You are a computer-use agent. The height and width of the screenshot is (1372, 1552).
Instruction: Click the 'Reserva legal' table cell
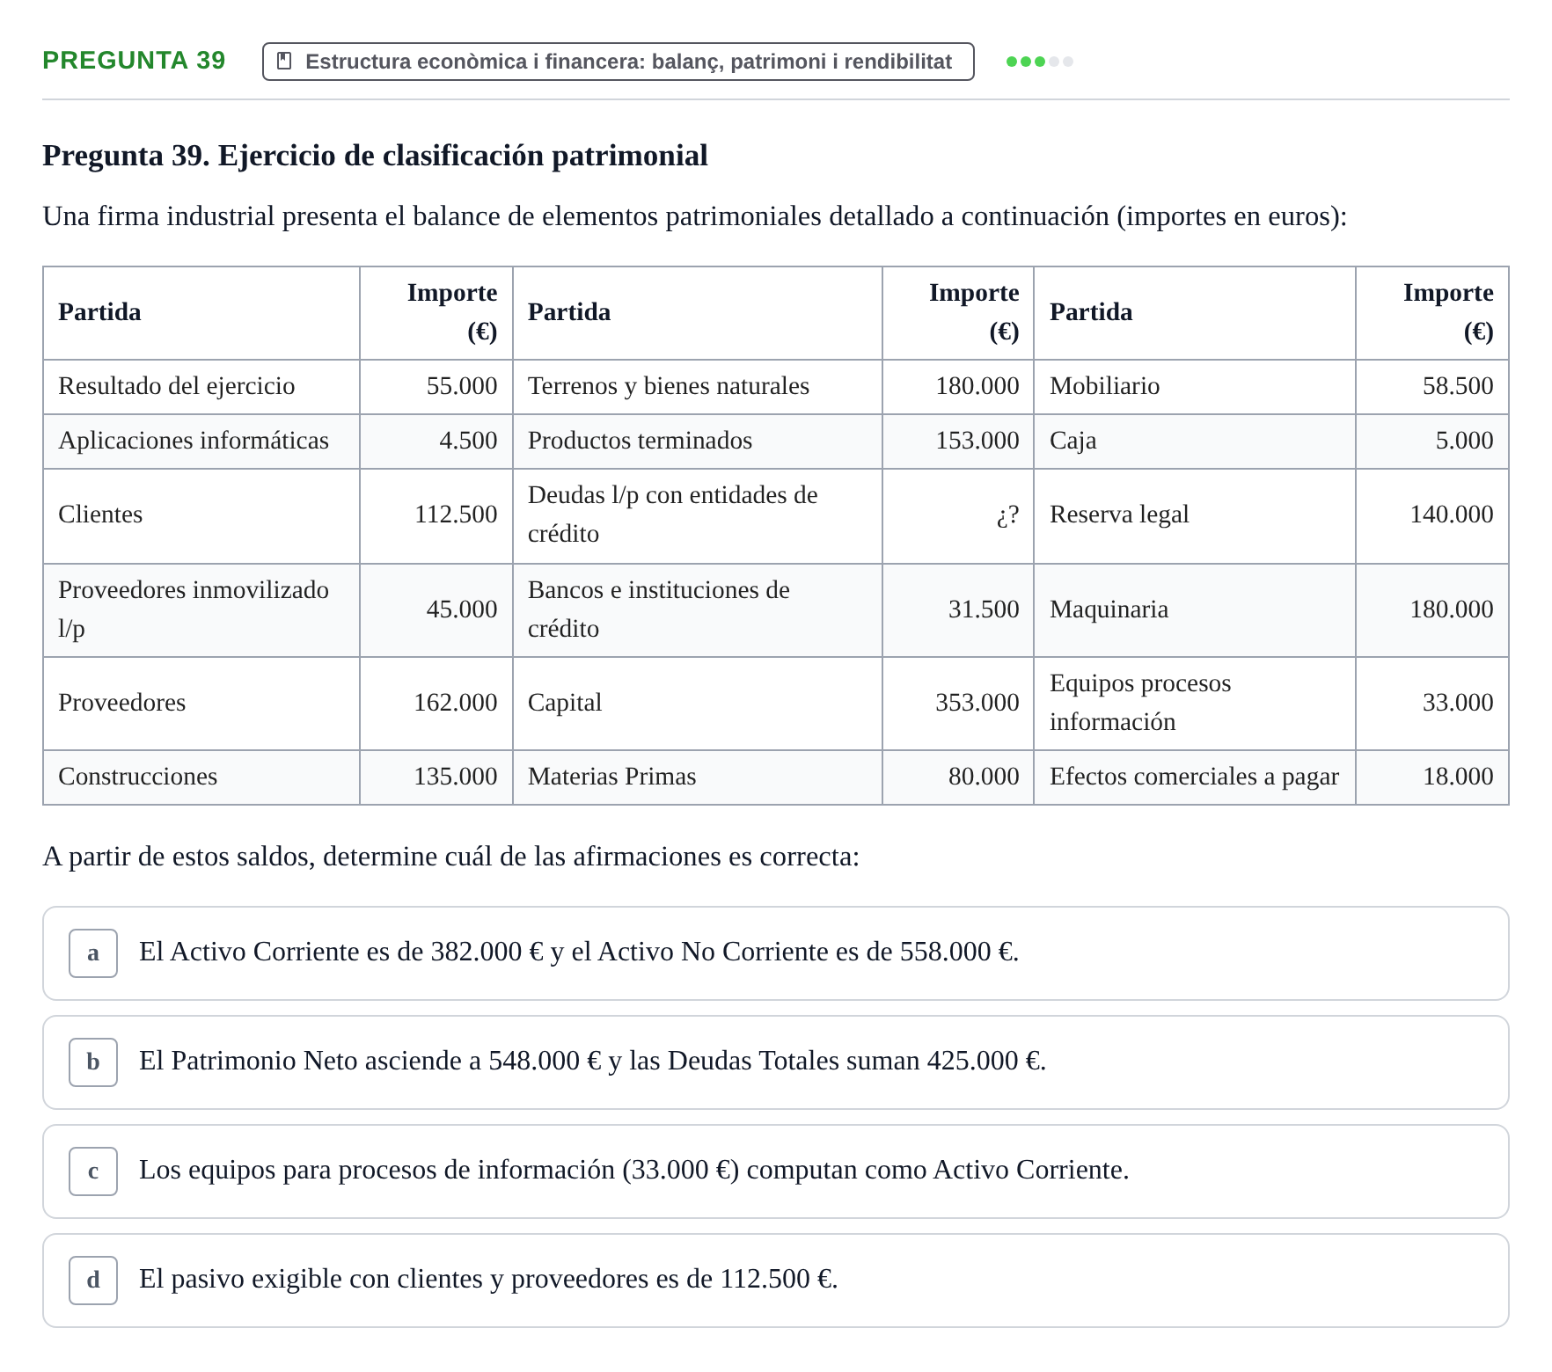tap(1195, 515)
